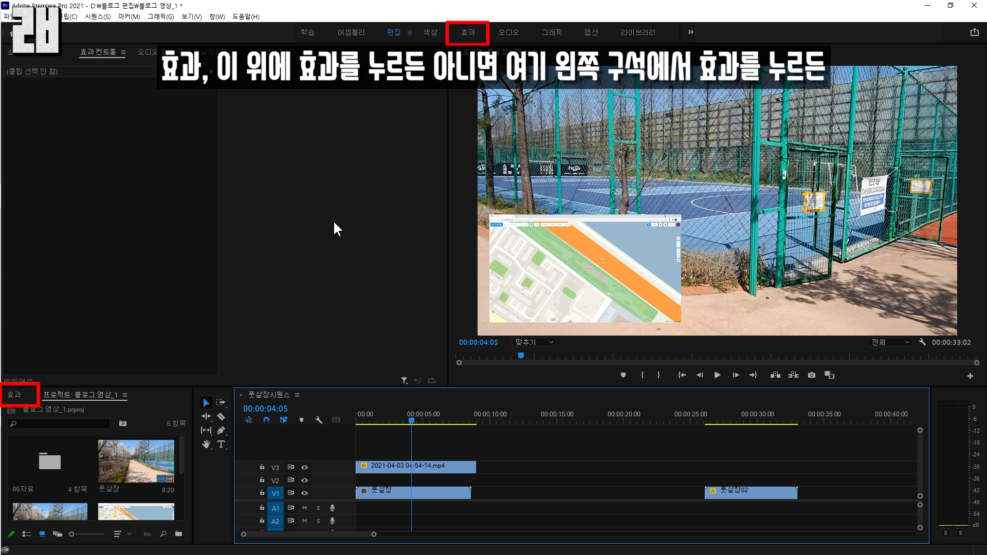Open the zoom level 맞추기 dropdown
Viewport: 987px width, 555px height.
coord(534,342)
